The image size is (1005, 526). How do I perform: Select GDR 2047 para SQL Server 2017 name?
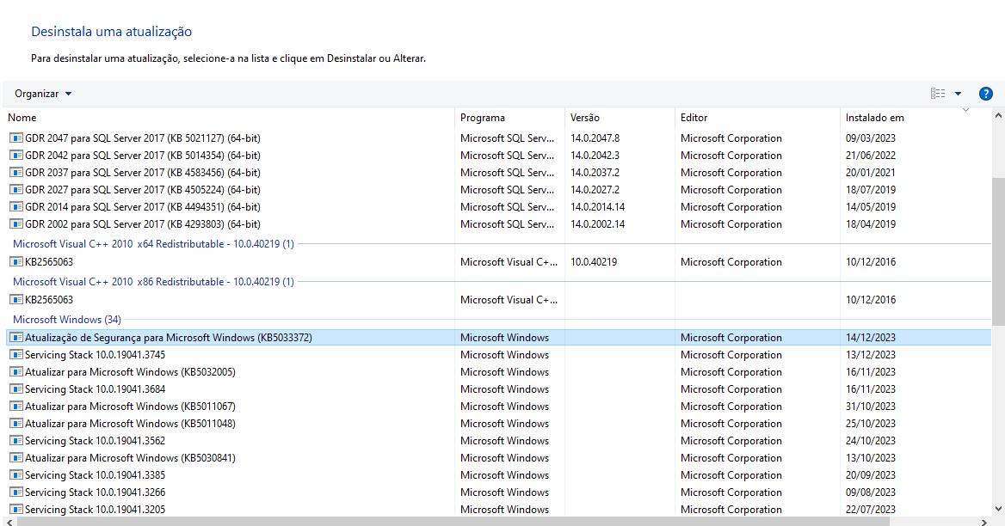click(142, 138)
